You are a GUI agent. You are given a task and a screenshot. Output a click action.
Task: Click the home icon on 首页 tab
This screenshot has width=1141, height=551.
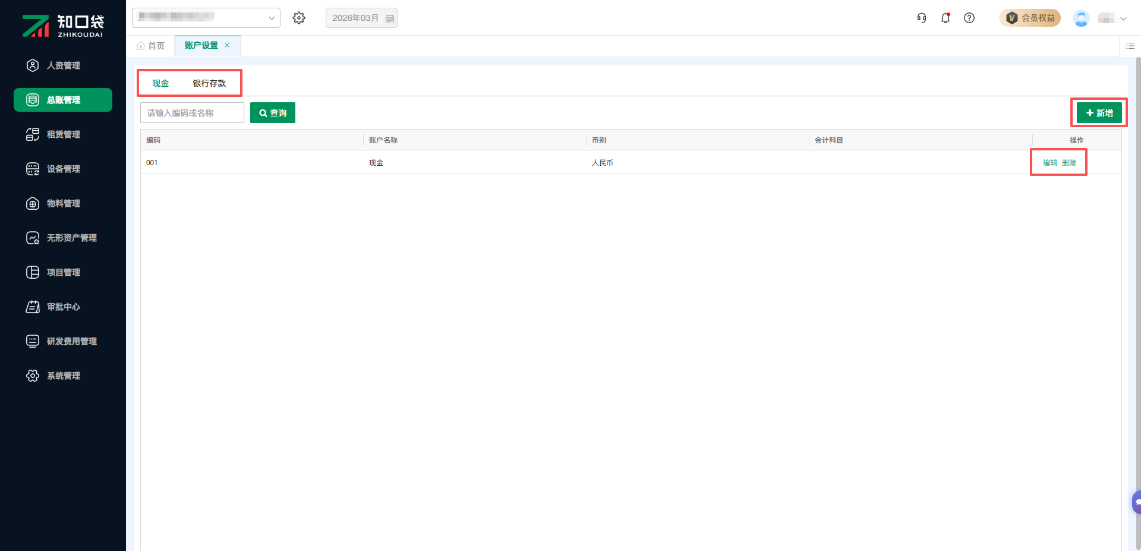141,46
